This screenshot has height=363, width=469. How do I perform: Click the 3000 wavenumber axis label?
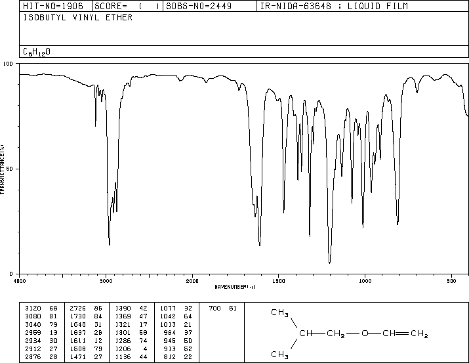pos(106,281)
